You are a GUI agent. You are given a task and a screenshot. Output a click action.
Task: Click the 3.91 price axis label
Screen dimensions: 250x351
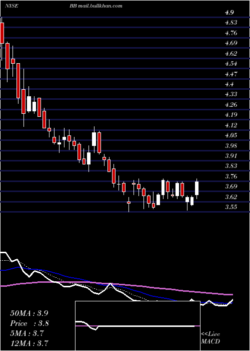pos(231,155)
